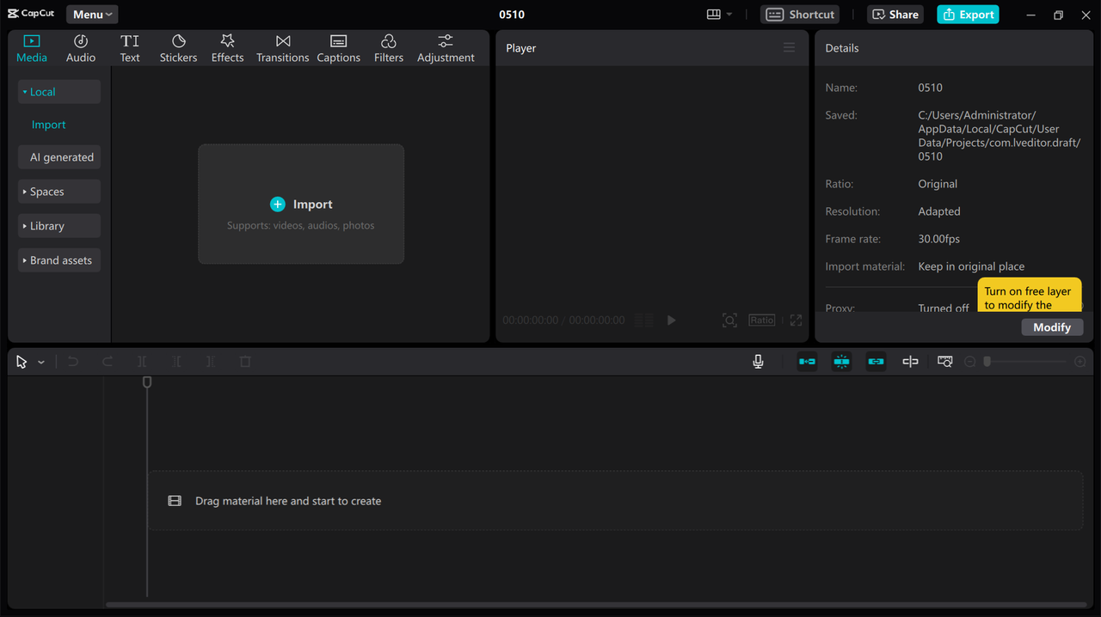Open the Text tab
The image size is (1101, 617).
130,48
